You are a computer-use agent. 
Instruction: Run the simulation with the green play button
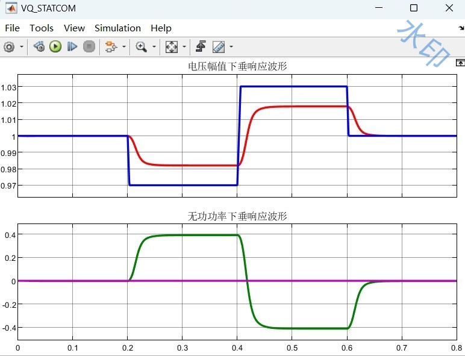(x=55, y=46)
